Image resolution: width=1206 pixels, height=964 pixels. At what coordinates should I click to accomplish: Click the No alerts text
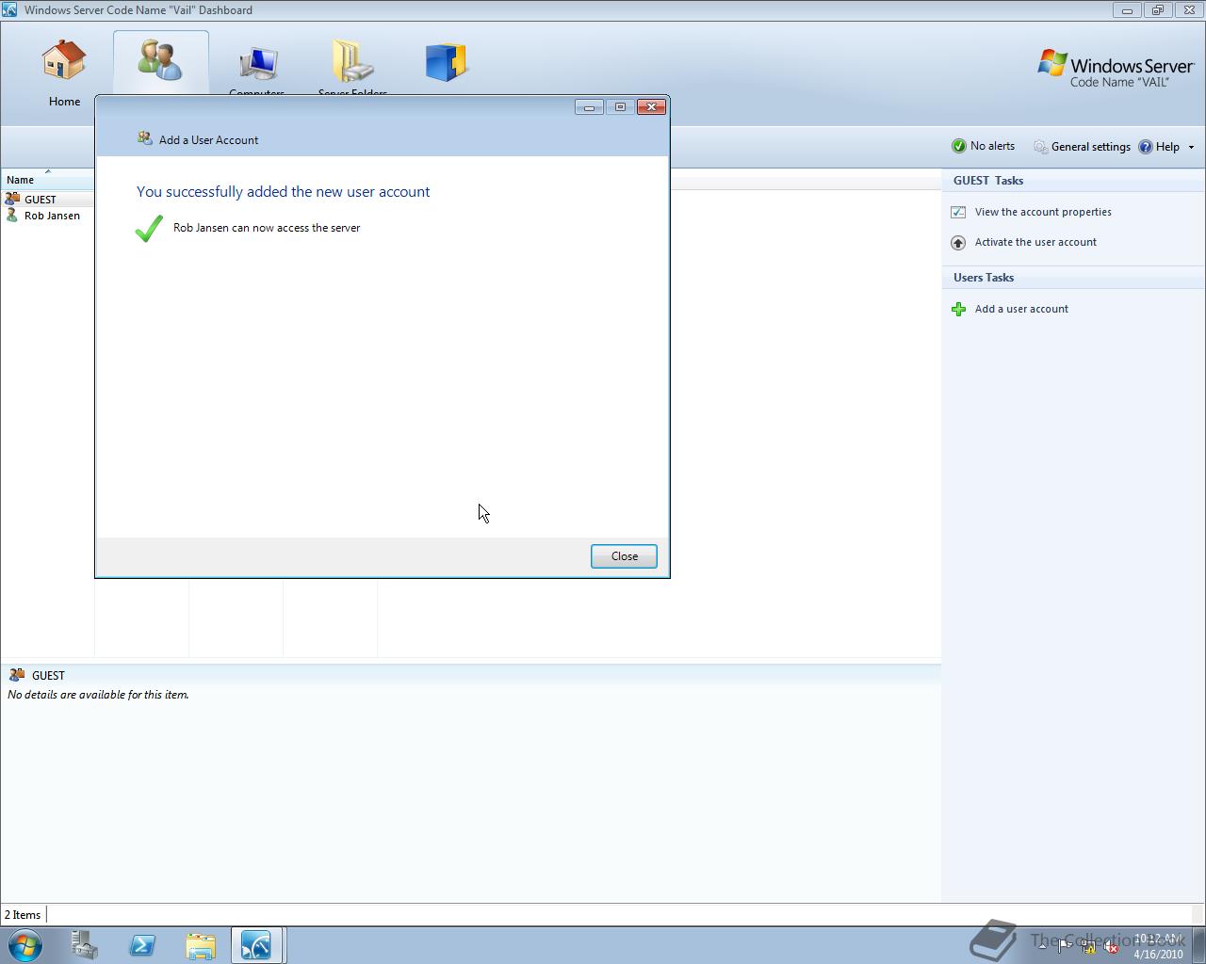click(992, 146)
